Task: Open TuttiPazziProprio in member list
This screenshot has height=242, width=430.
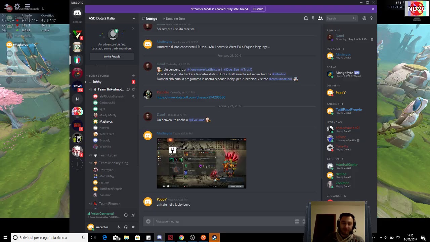Action: coord(349,111)
